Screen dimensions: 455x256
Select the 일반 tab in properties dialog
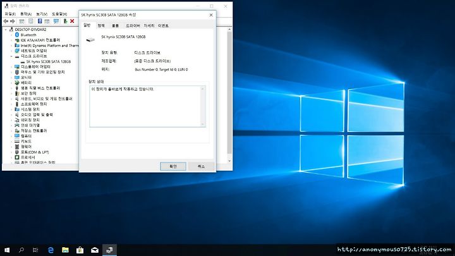point(87,25)
